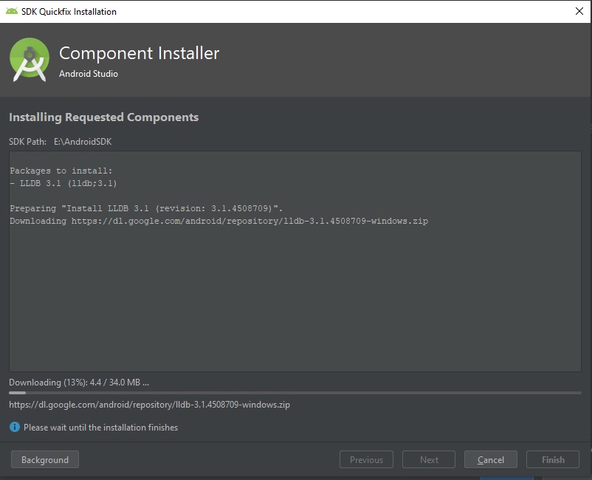Click the Downloading (13%) status text
The height and width of the screenshot is (480, 592).
point(79,383)
